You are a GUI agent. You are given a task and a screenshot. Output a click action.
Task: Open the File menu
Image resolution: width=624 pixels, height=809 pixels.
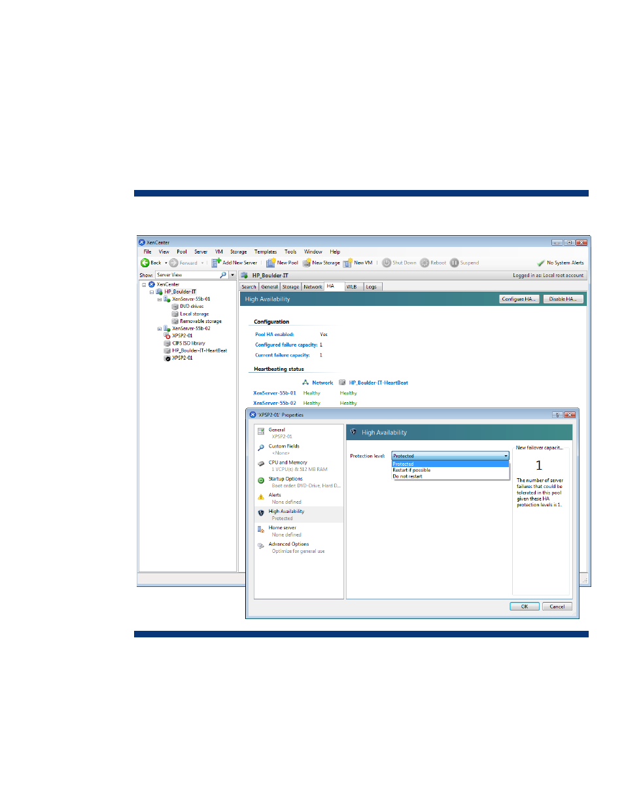pyautogui.click(x=148, y=252)
